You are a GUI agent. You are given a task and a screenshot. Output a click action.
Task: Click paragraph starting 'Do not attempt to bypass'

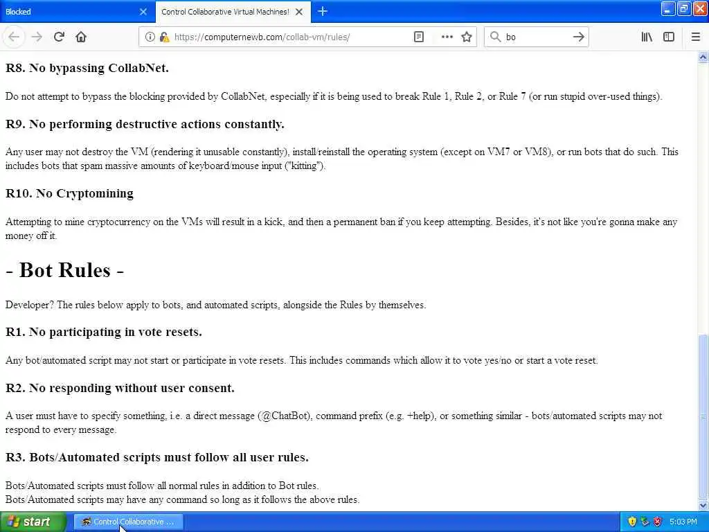(334, 96)
